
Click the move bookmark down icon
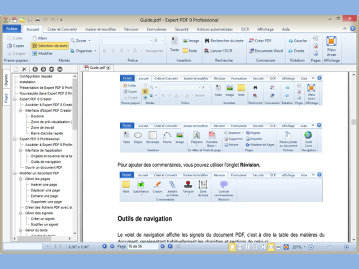[60, 69]
